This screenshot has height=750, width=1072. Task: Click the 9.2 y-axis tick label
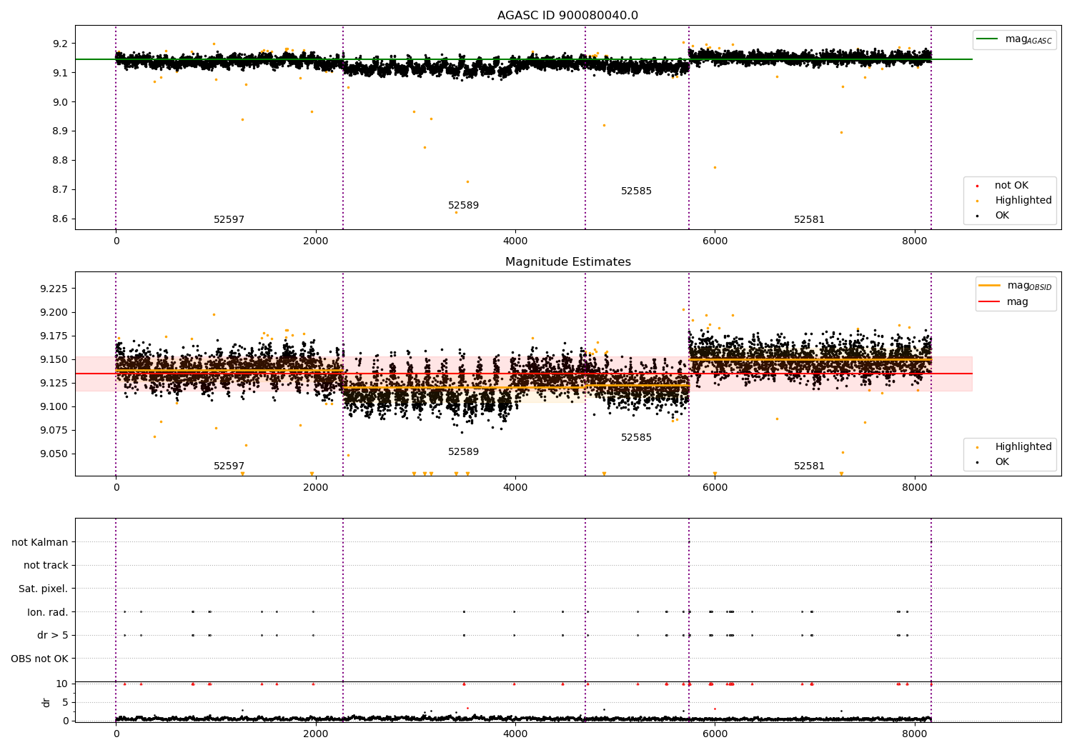[x=60, y=44]
